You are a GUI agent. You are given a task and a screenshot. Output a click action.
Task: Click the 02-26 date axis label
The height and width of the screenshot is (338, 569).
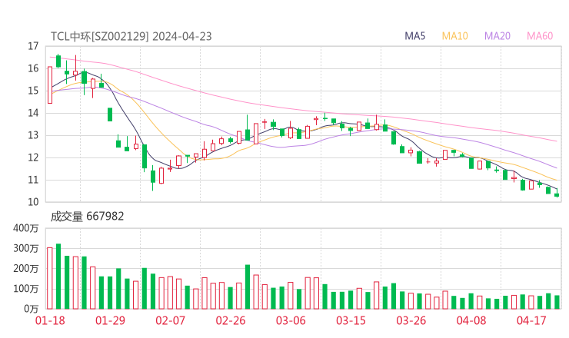231,320
